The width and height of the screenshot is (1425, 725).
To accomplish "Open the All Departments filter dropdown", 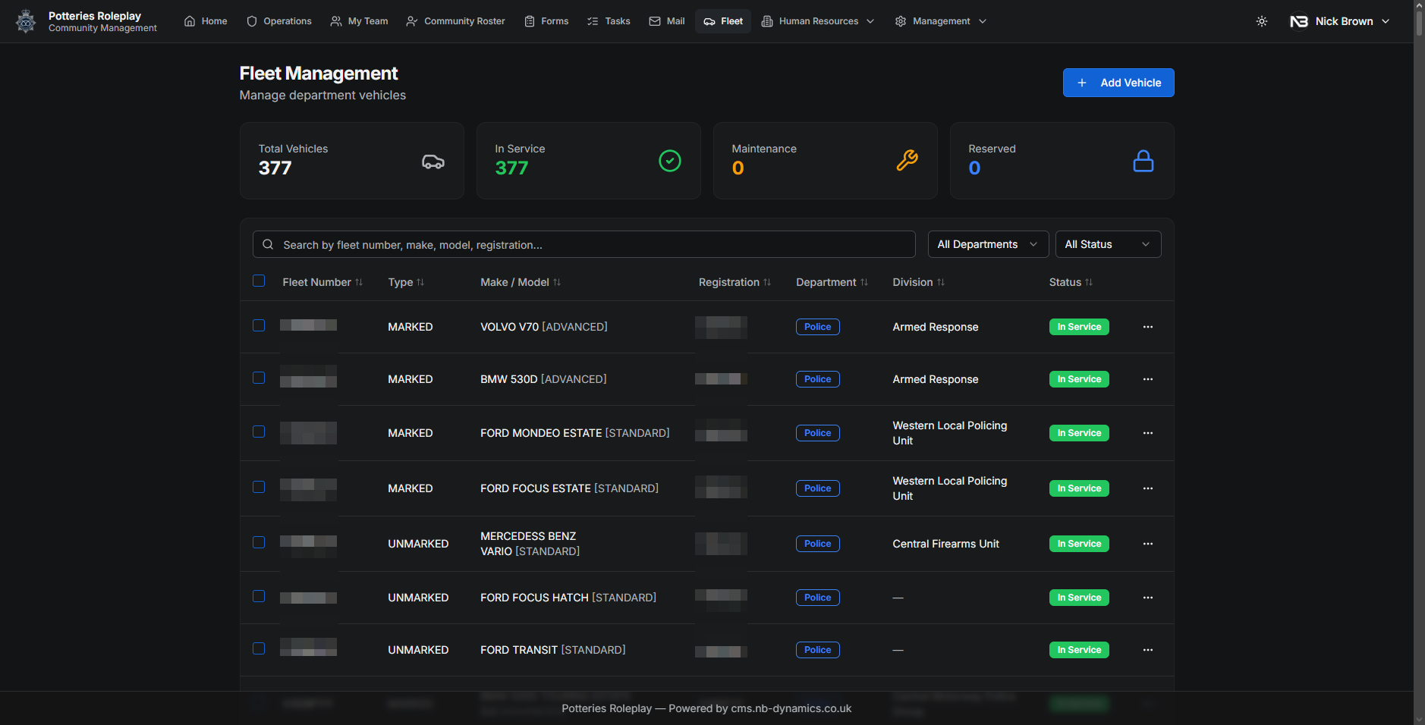I will tap(988, 244).
